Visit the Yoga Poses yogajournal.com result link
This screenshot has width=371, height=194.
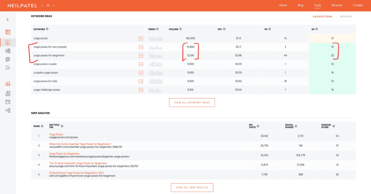point(56,134)
